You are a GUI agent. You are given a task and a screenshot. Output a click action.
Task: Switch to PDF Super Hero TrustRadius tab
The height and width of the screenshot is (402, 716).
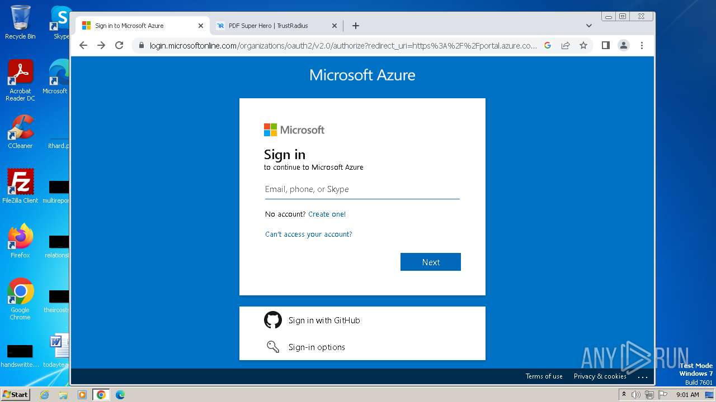pos(268,26)
